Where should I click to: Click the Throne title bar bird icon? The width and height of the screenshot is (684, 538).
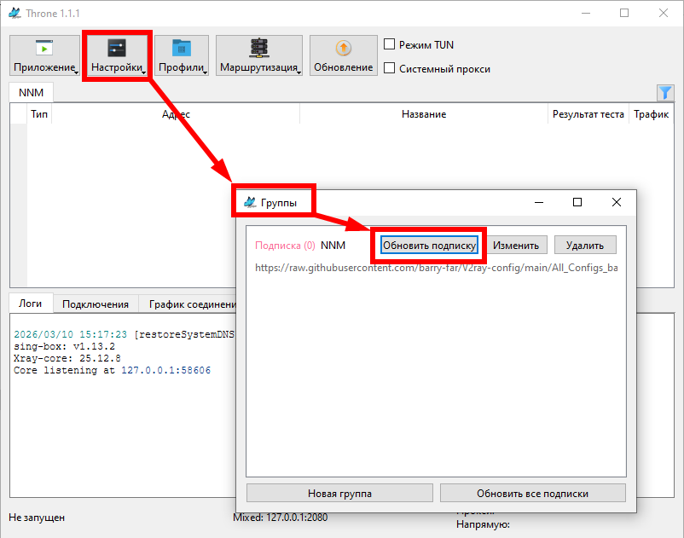coord(14,13)
